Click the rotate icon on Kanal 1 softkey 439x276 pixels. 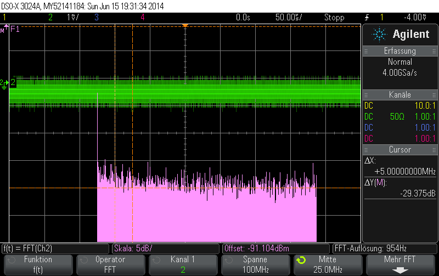[156, 260]
